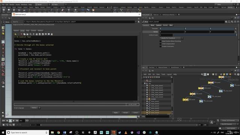The width and height of the screenshot is (240, 135).
Task: Open Chrome from the Windows taskbar
Action: click(x=58, y=132)
